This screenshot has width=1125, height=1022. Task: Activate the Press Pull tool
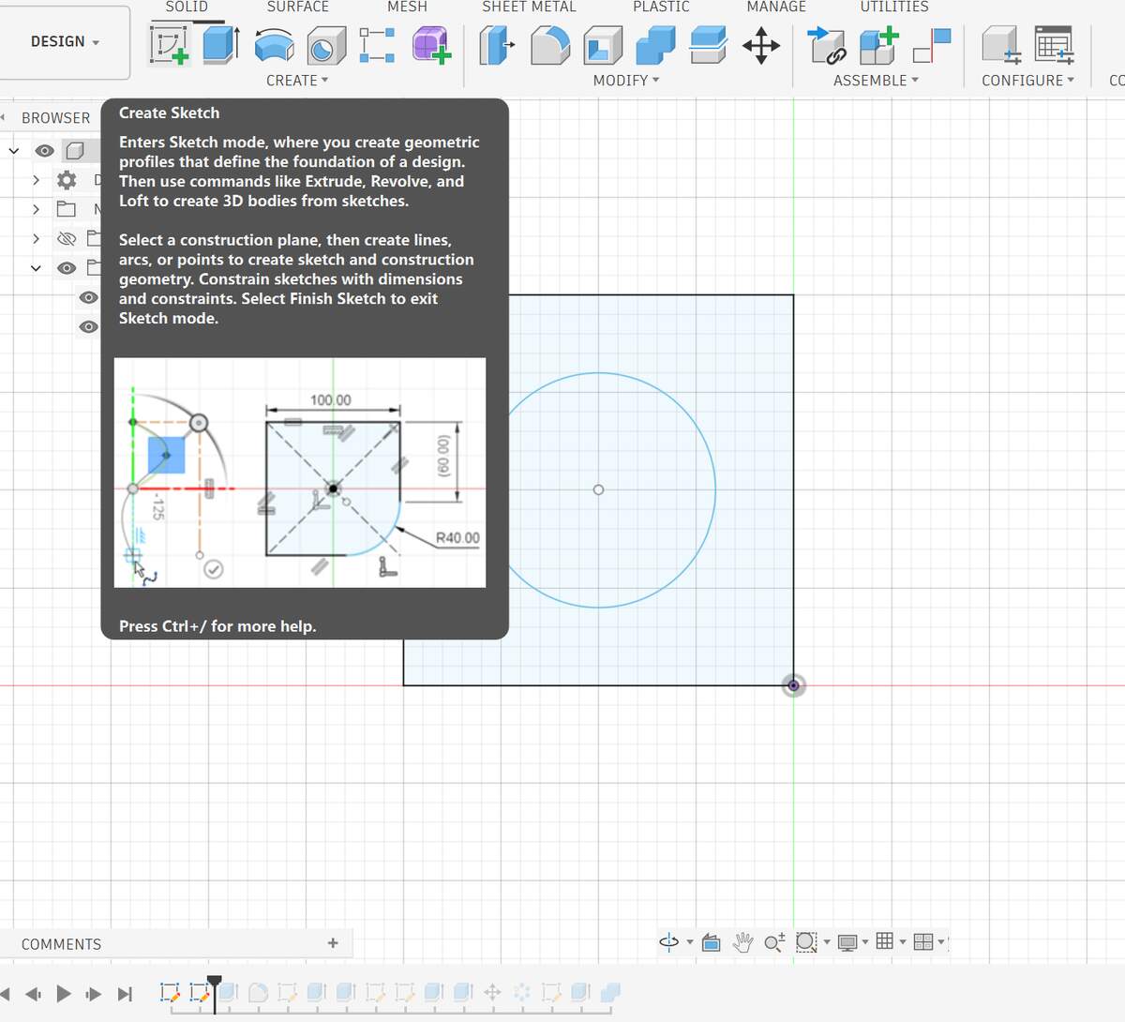pyautogui.click(x=496, y=45)
